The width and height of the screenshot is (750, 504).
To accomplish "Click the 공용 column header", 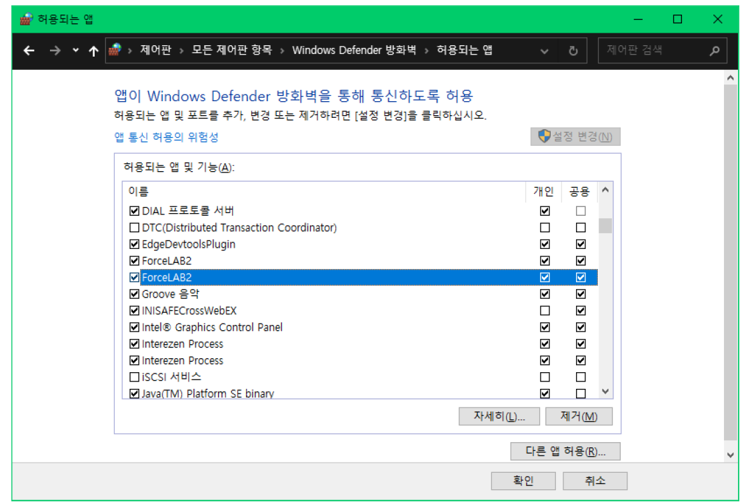I will pyautogui.click(x=579, y=192).
